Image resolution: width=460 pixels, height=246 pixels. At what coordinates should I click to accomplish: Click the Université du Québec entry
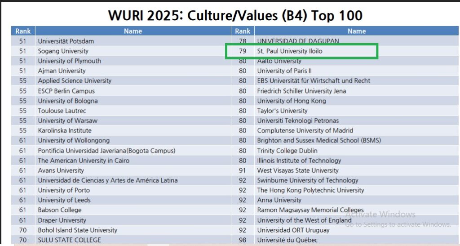tap(287, 240)
